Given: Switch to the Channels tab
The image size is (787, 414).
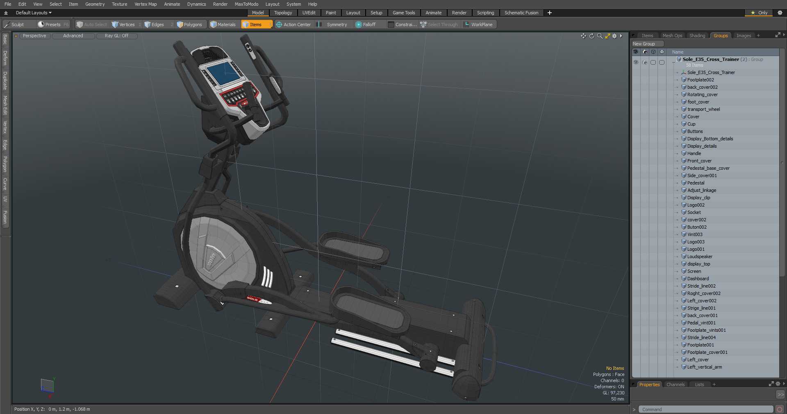Looking at the screenshot, I should point(675,385).
